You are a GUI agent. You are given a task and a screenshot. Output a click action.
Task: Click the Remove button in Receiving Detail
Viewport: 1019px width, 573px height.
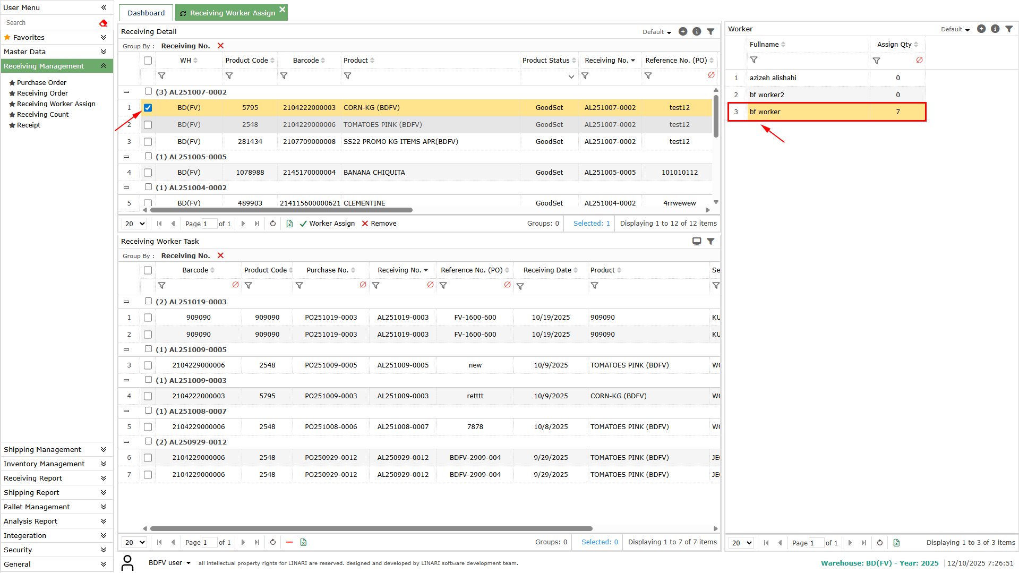379,224
